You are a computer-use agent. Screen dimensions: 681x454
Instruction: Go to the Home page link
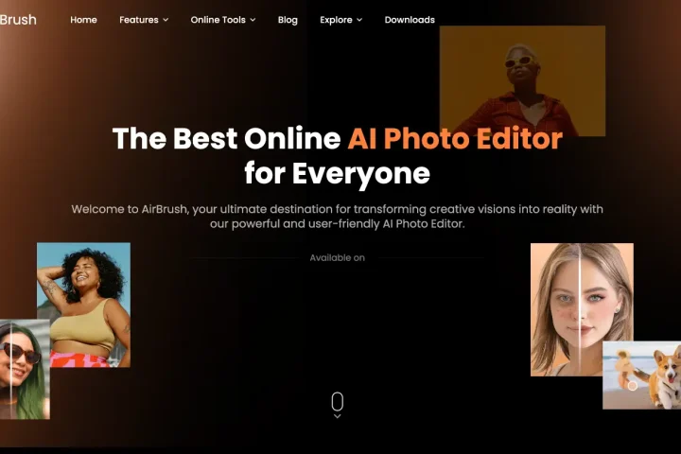83,20
